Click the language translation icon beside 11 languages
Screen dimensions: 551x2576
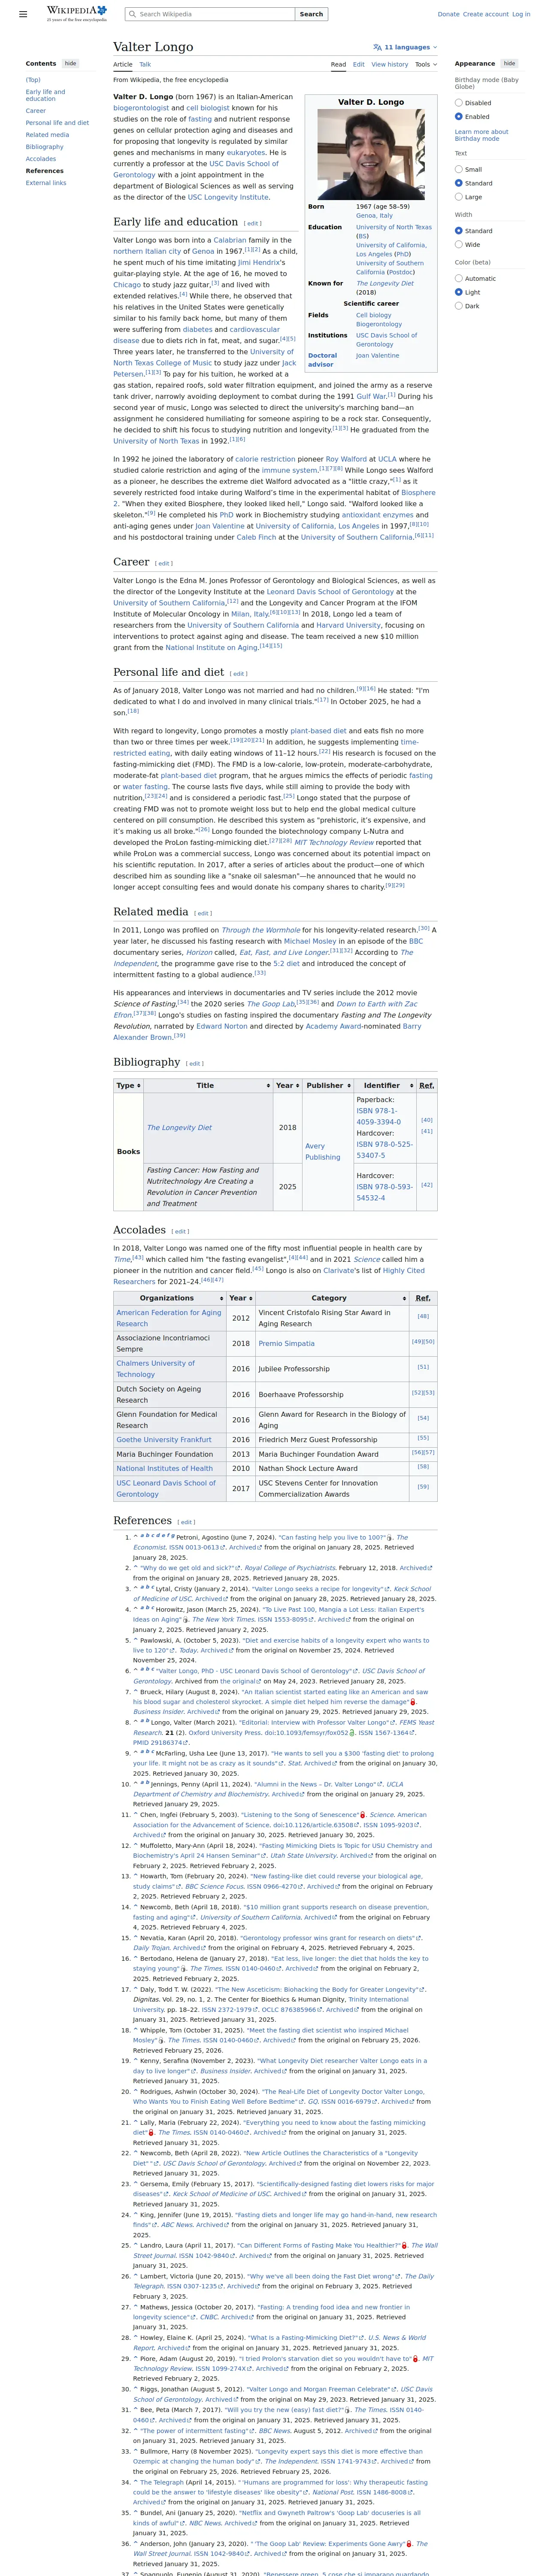pos(377,47)
